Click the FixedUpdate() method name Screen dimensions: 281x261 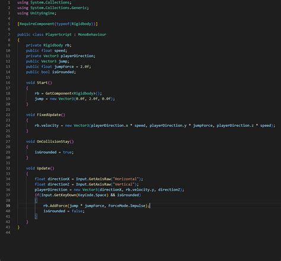(51, 114)
